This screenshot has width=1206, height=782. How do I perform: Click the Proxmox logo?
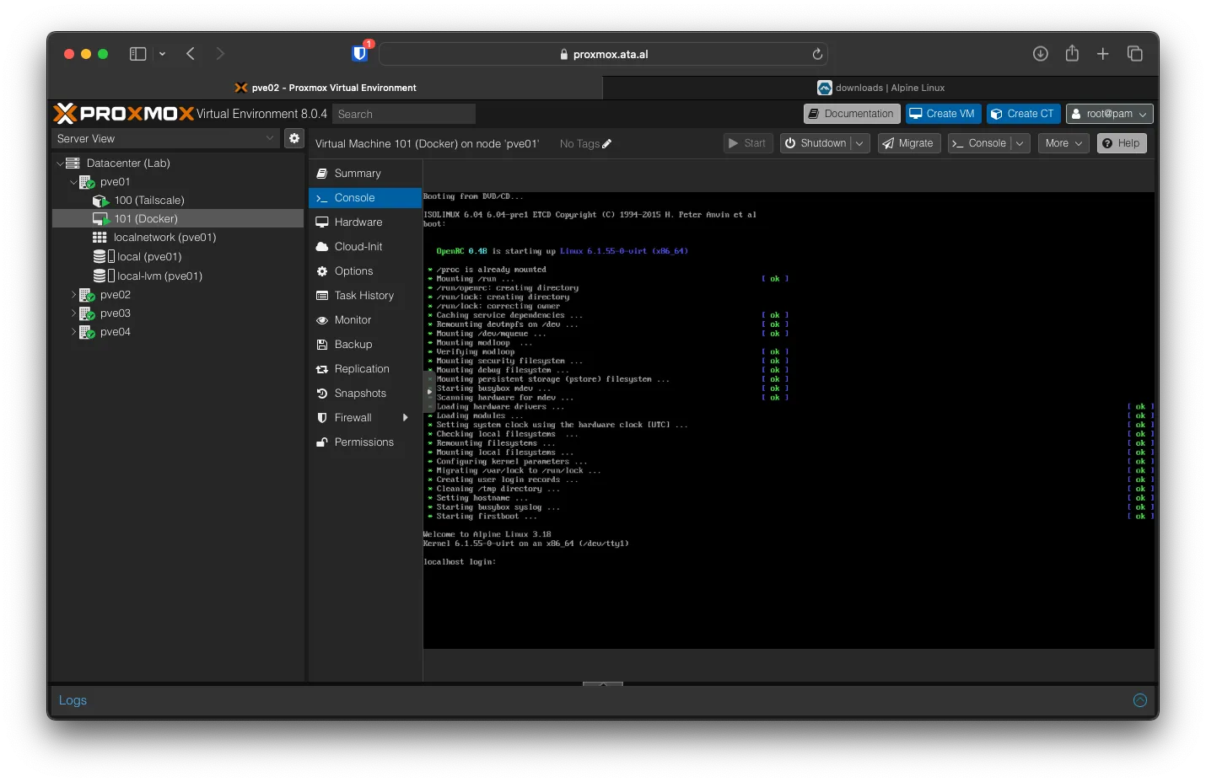click(x=123, y=114)
